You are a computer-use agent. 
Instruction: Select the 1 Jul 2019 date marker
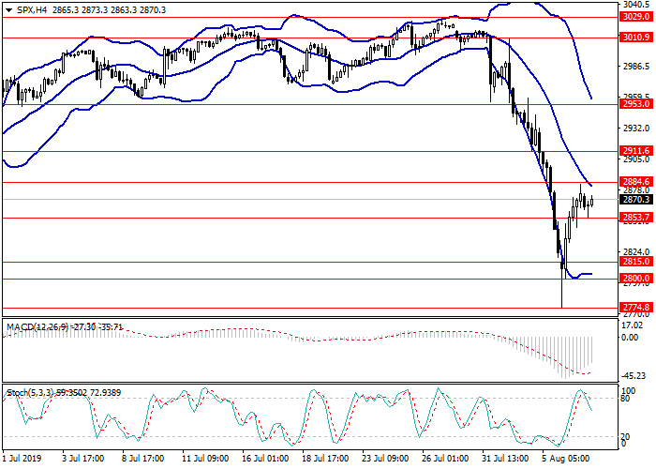click(x=22, y=459)
